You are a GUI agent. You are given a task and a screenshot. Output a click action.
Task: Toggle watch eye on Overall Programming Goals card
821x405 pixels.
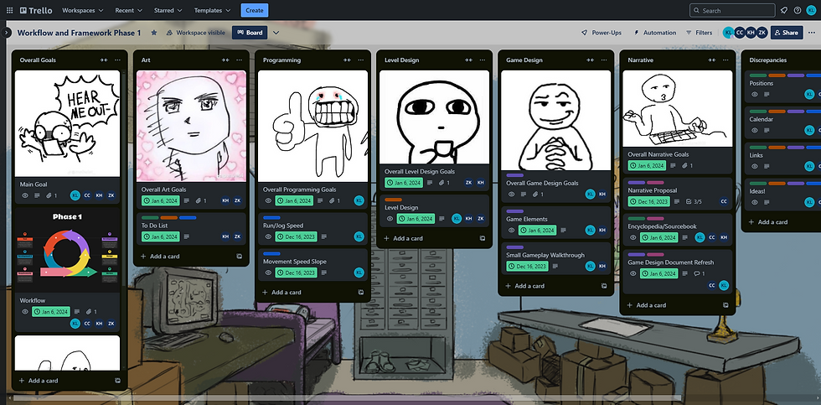269,200
